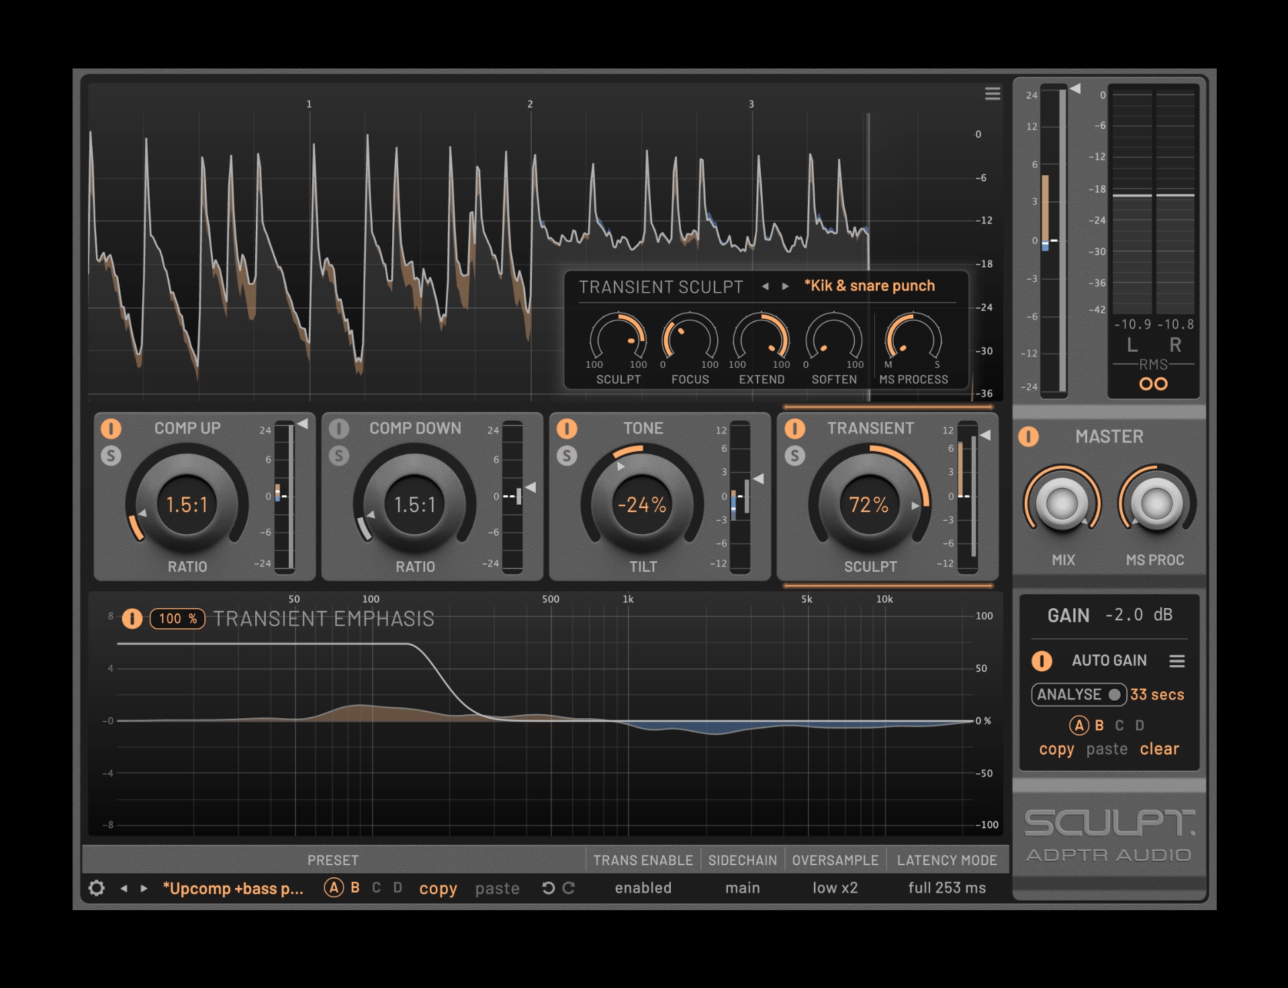1288x988 pixels.
Task: Click the Tone tilt knob
Action: [642, 505]
